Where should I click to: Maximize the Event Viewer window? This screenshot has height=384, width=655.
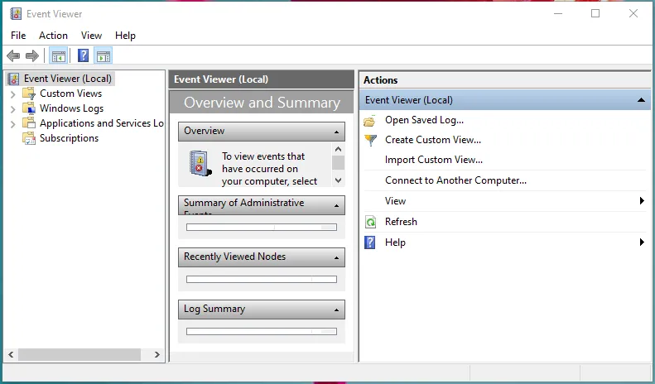[595, 14]
